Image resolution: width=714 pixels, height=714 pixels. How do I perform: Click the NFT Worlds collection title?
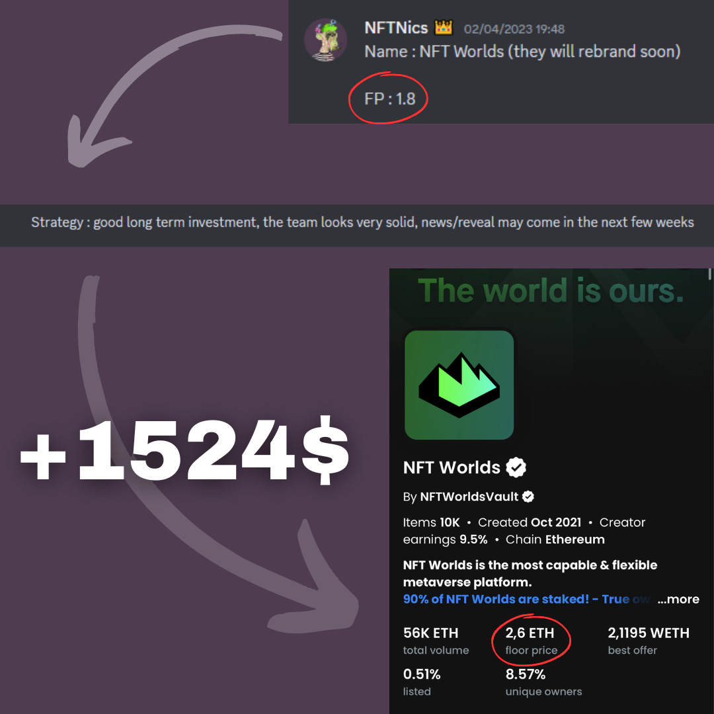point(452,467)
